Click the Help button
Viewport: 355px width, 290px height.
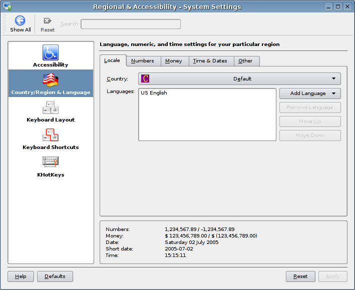[x=21, y=276]
